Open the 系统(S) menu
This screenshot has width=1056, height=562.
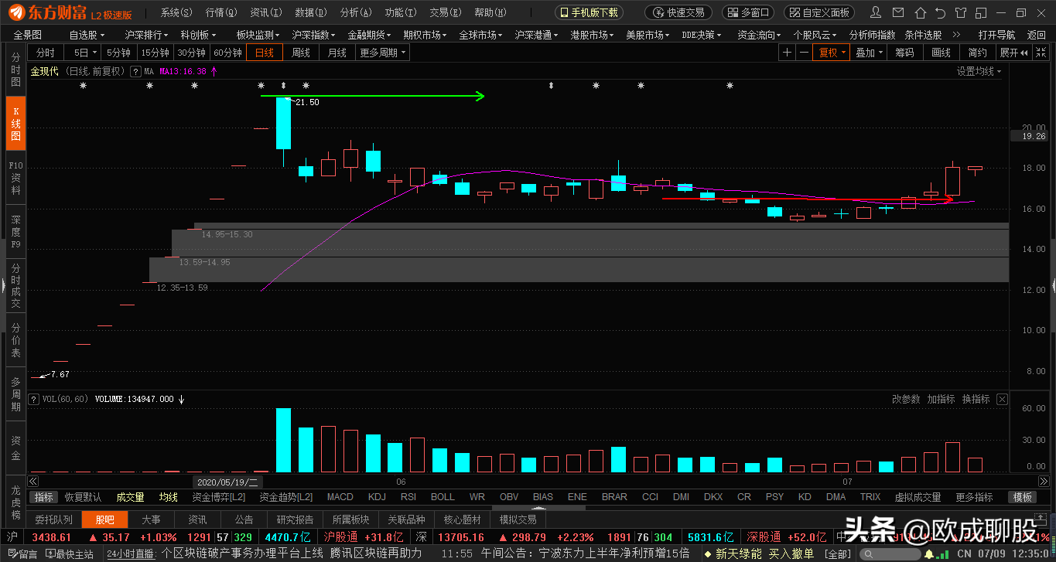(x=176, y=12)
